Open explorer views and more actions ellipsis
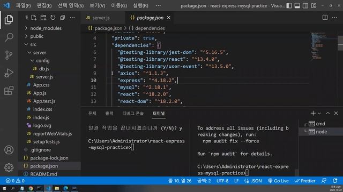The height and width of the screenshot is (192, 343). [x=72, y=18]
